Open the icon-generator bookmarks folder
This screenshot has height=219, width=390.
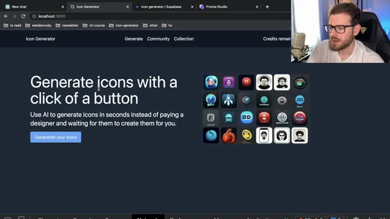[x=123, y=25]
